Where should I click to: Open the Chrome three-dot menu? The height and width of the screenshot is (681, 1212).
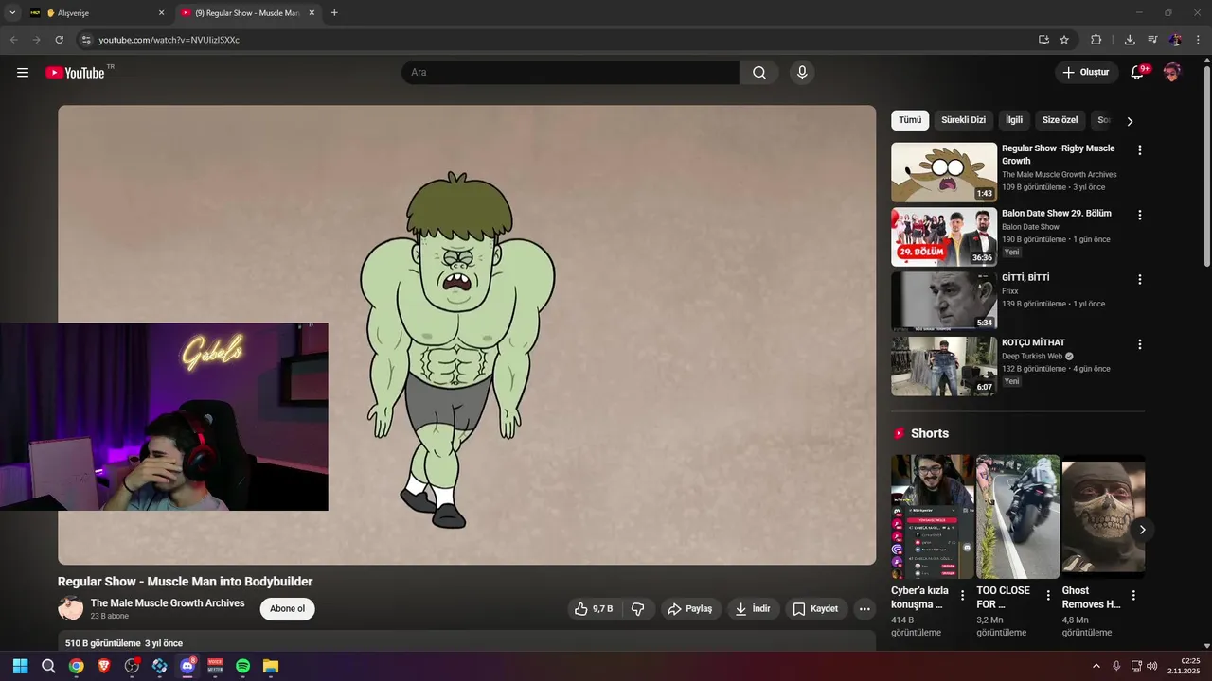pyautogui.click(x=1199, y=40)
